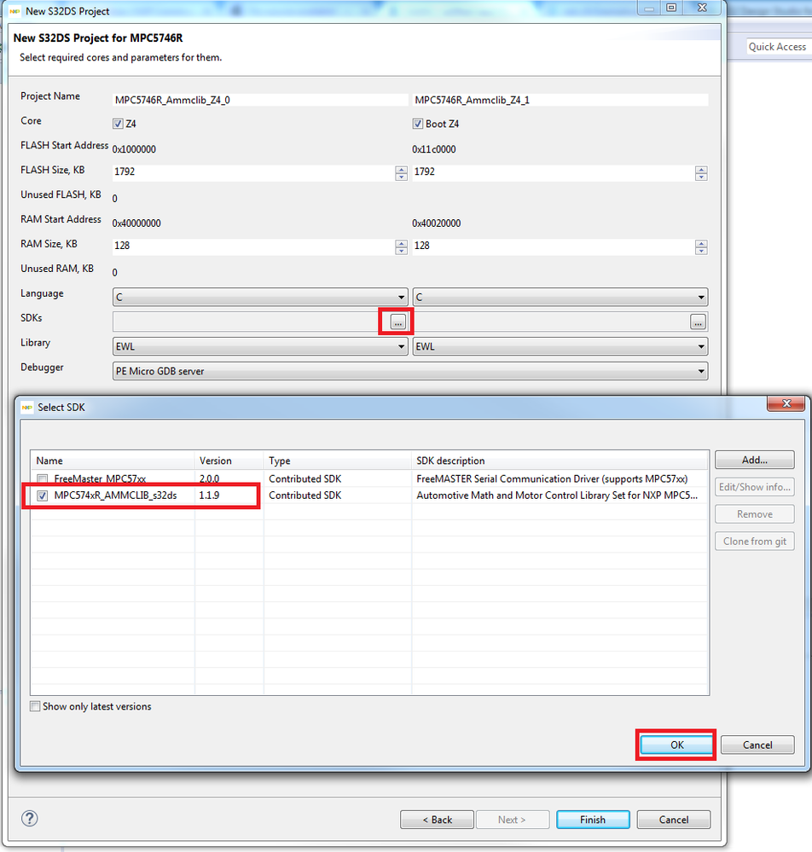Cancel the New S32DS Project wizard
This screenshot has width=812, height=852.
coord(674,820)
